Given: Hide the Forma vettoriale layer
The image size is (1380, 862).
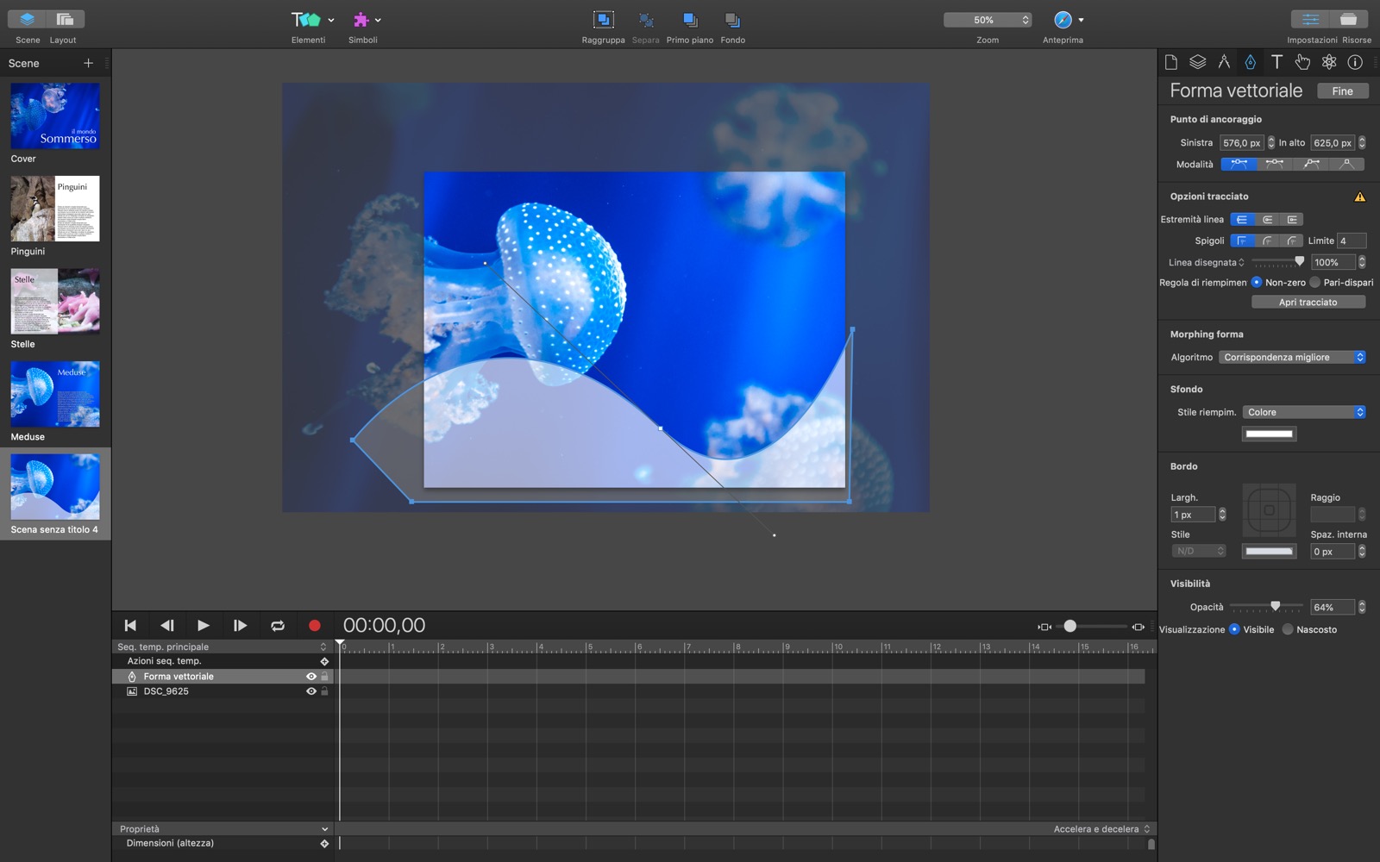Looking at the screenshot, I should (x=311, y=677).
